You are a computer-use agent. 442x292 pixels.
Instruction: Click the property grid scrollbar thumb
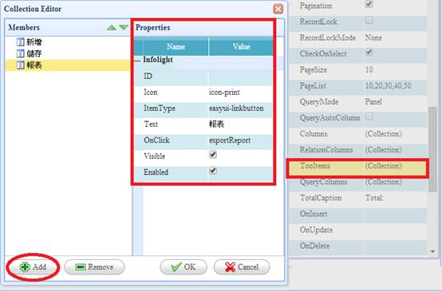432,149
